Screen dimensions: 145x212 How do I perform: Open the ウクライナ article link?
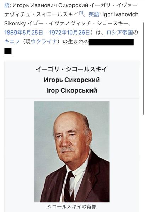44,41
